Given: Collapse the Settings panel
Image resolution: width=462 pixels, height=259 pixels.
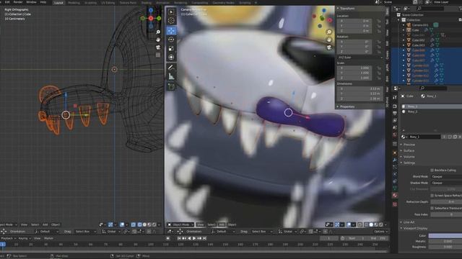Looking at the screenshot, I should (409, 163).
